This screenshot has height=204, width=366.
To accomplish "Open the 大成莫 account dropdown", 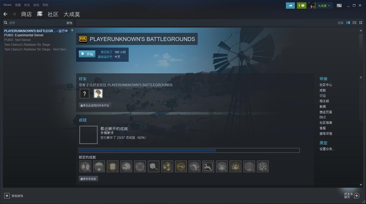I will [x=324, y=6].
